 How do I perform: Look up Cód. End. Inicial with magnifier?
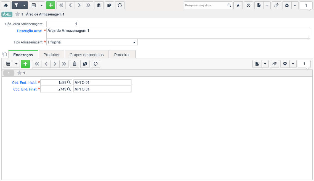click(69, 82)
